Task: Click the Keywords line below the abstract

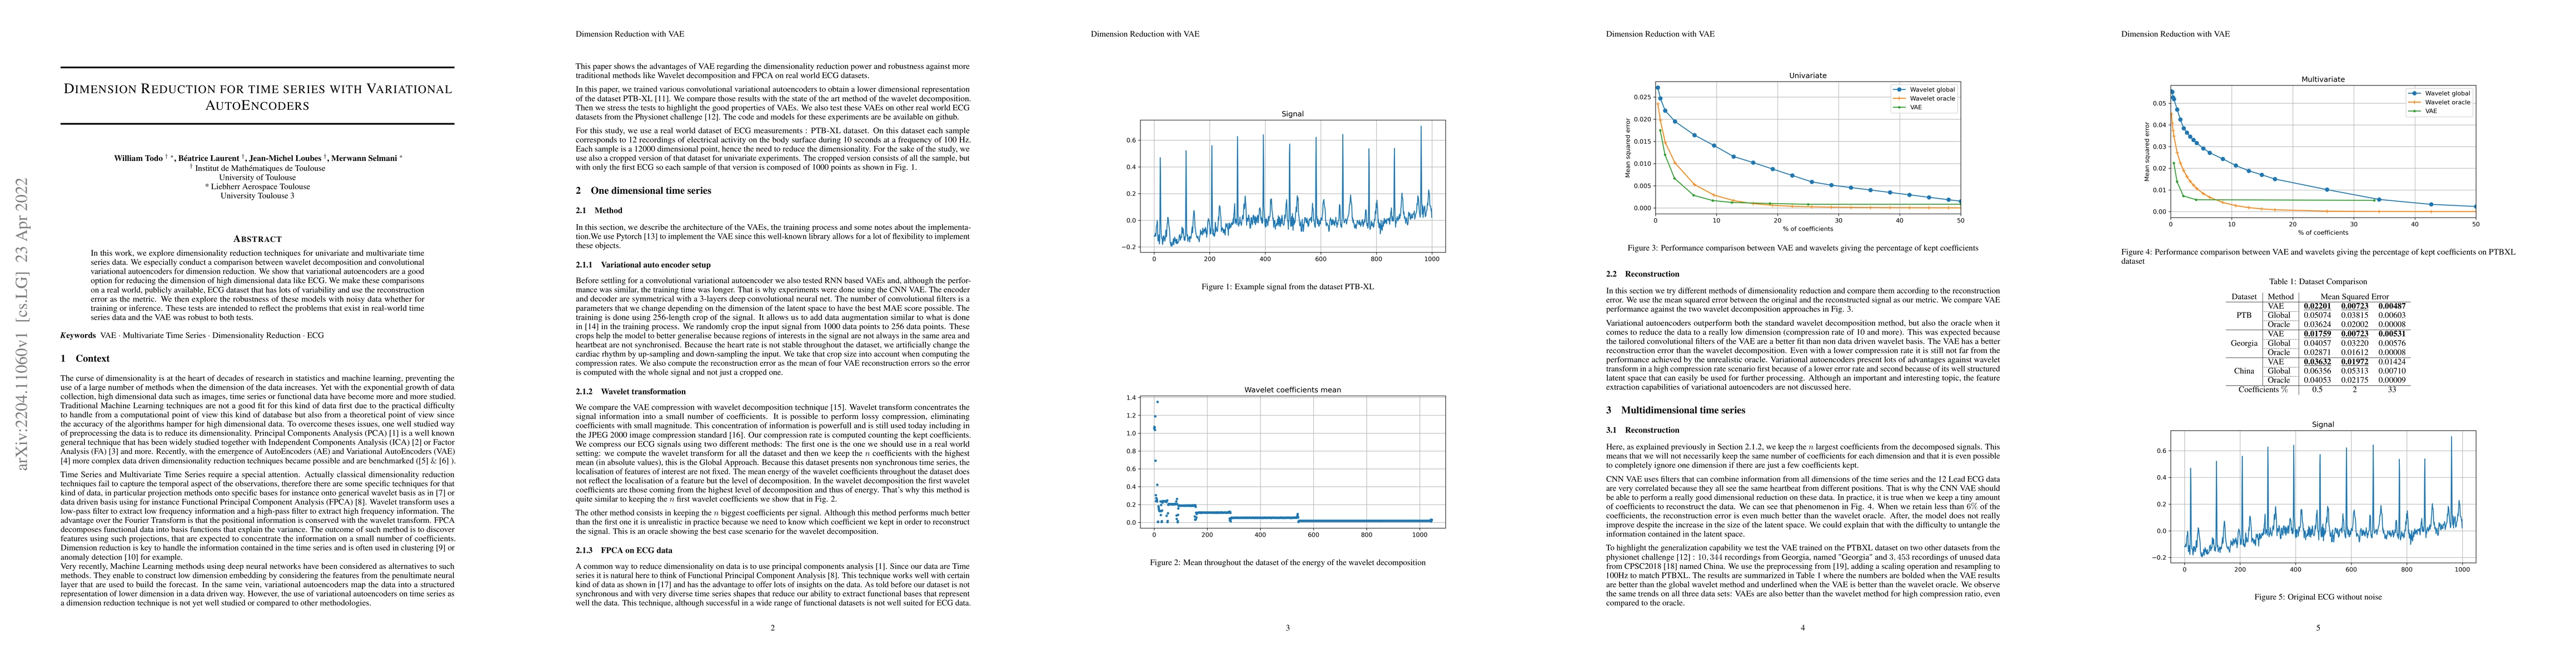Action: tap(192, 335)
